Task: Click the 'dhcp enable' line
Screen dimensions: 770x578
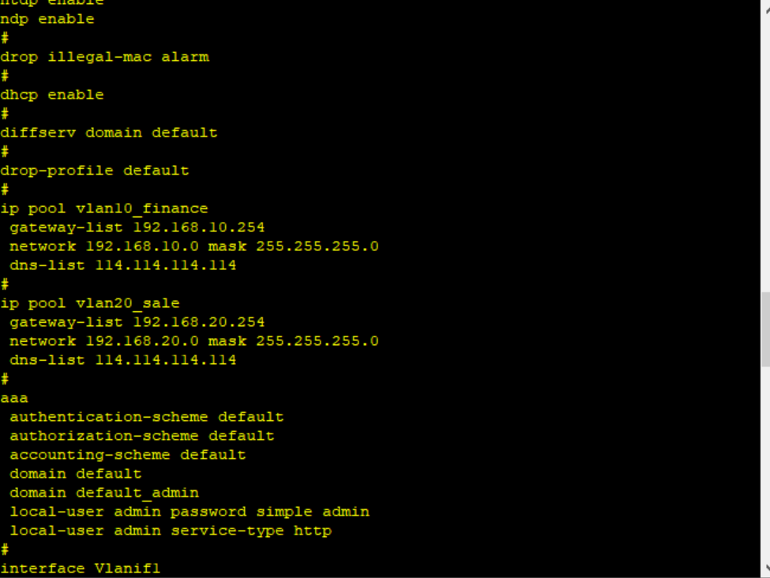Action: click(x=52, y=95)
